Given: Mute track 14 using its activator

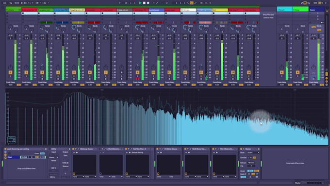Looking at the screenshot, I should 217,72.
